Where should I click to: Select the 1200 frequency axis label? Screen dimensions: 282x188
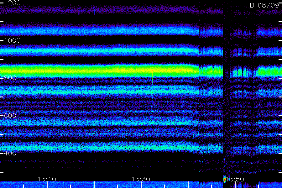point(12,3)
